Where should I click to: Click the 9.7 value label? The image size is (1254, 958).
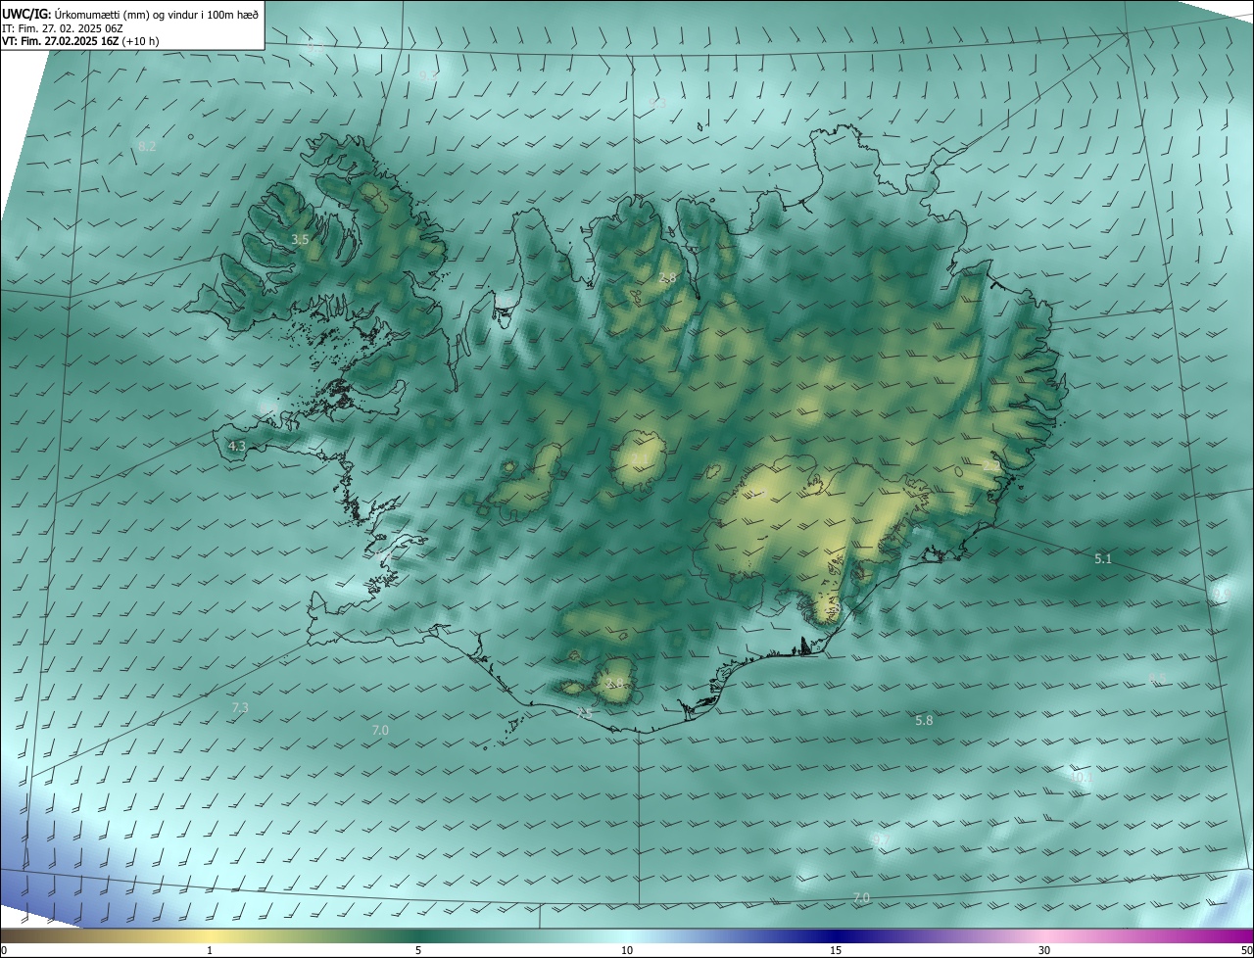point(880,840)
